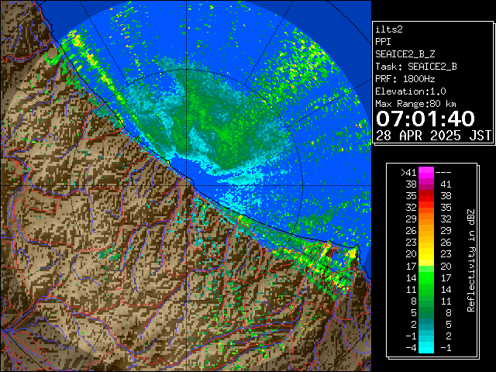Click the '>41' legend label
Image resolution: width=496 pixels, height=372 pixels.
click(x=408, y=173)
